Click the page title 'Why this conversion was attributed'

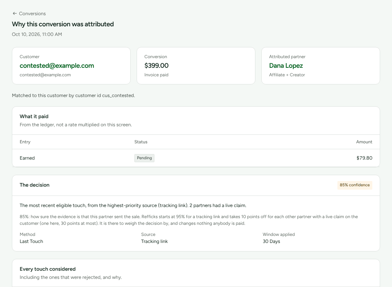pos(63,24)
